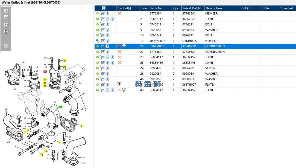296x168 pixels.
Task: Click the fit-to-window icon in diagram toolbar
Action: point(6,31)
